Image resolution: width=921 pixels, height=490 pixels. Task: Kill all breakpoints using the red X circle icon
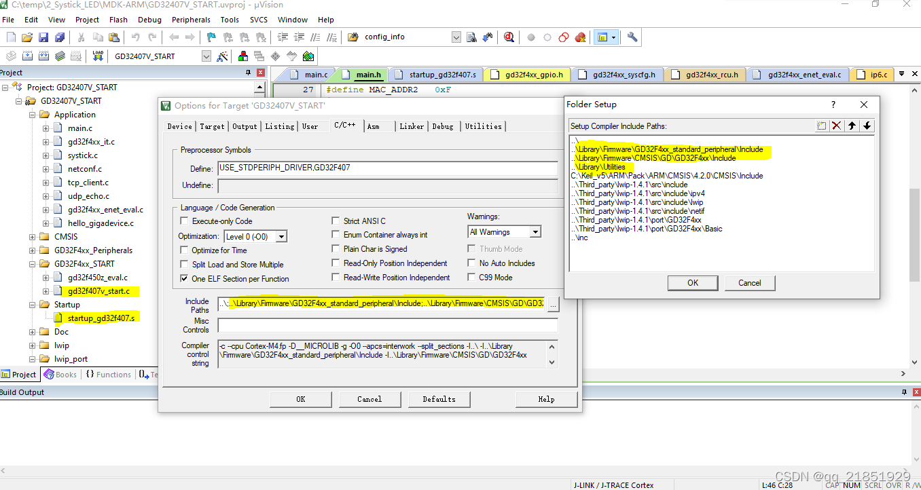tap(580, 37)
